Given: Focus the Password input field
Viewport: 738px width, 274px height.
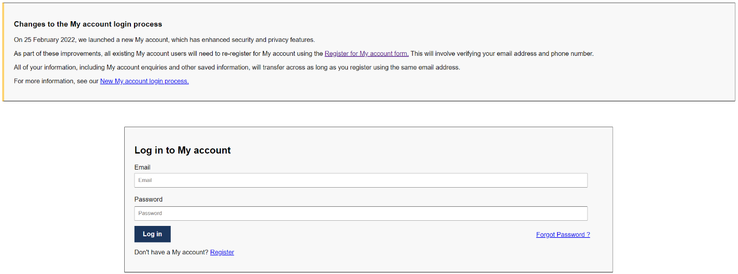Looking at the screenshot, I should point(361,214).
